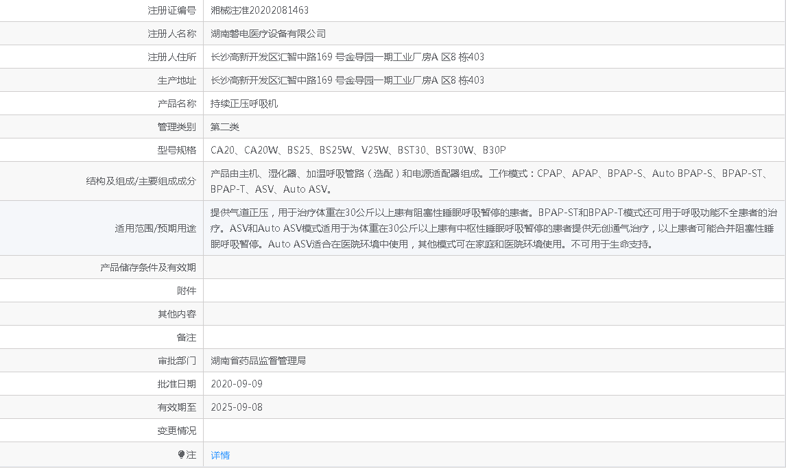This screenshot has height=471, width=786.
Task: Click the 生产地址 address value
Action: [347, 80]
